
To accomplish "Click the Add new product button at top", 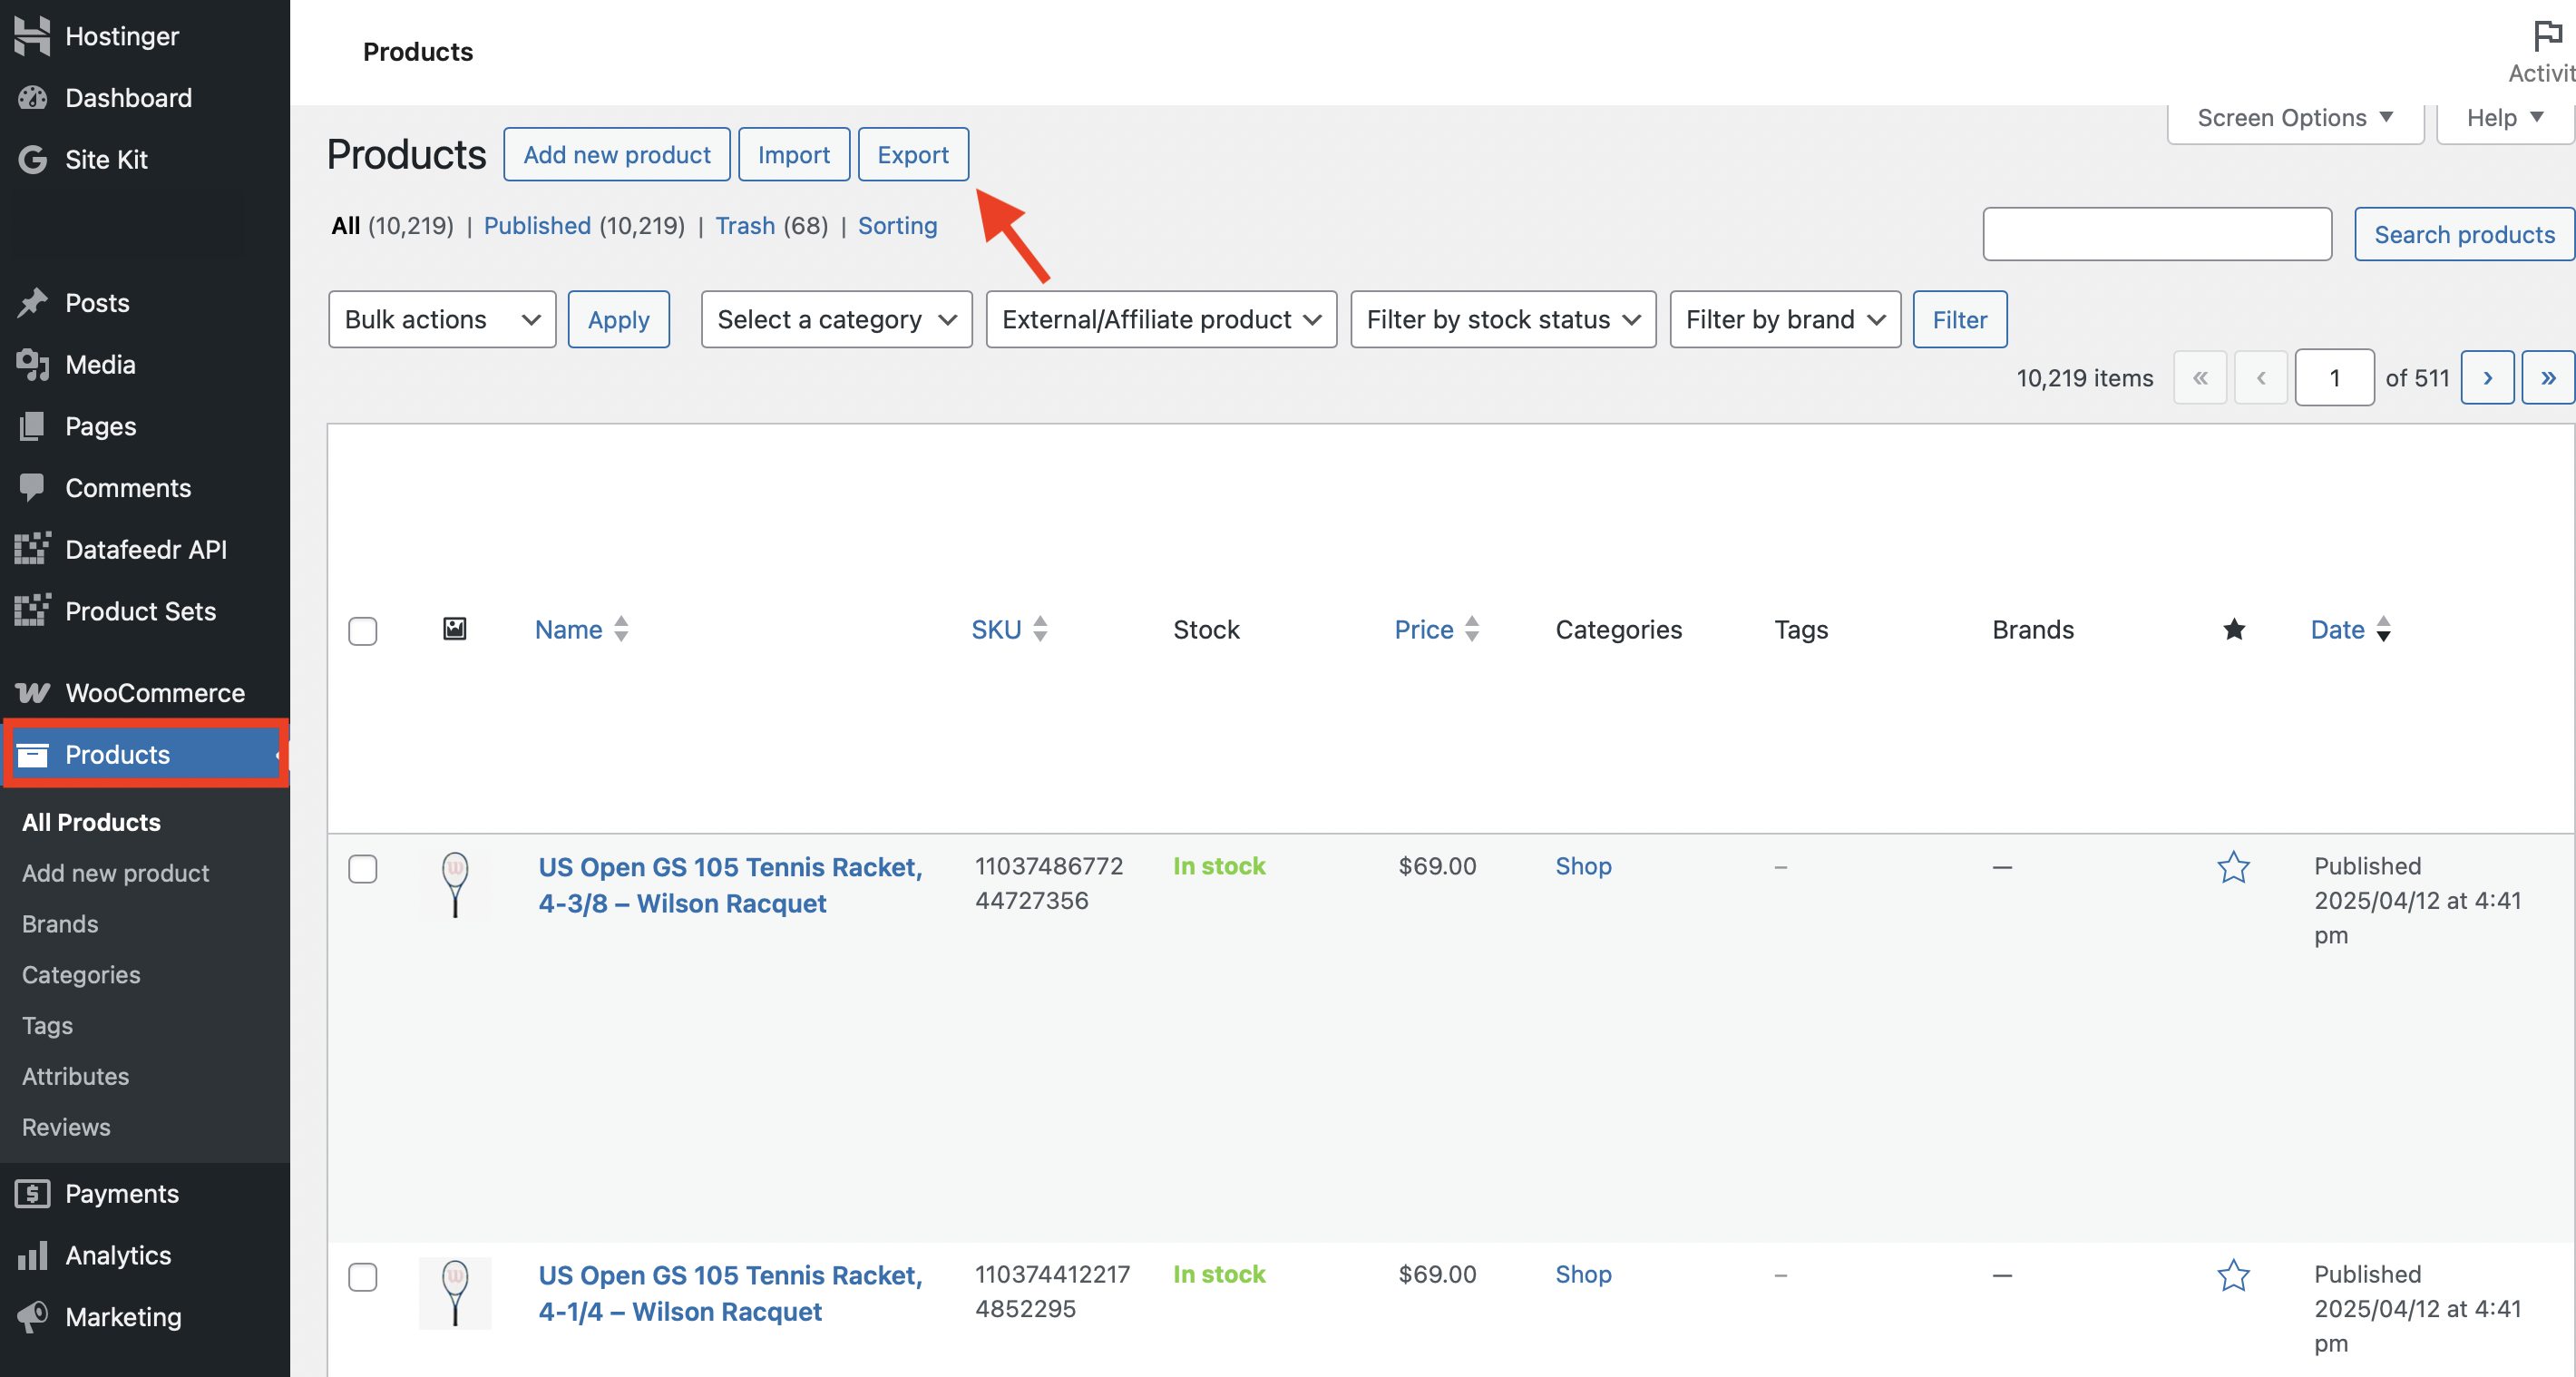I will [617, 154].
